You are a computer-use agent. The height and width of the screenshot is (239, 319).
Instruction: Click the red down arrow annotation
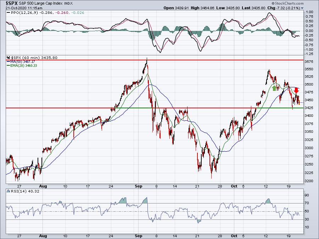296,91
